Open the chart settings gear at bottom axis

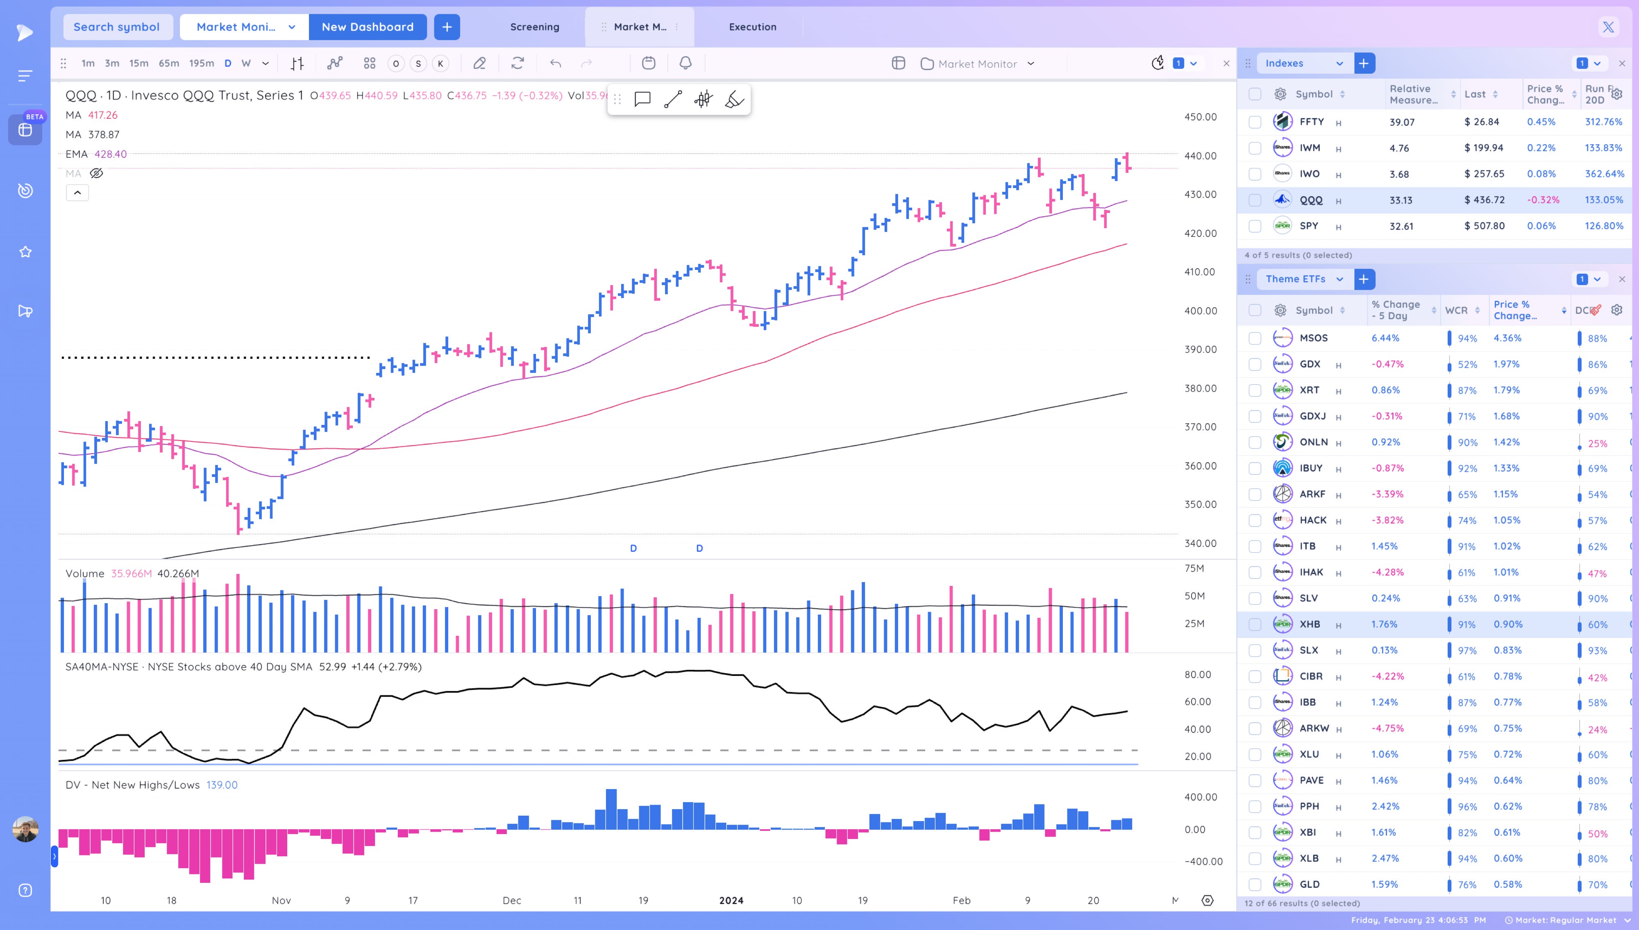[1207, 900]
